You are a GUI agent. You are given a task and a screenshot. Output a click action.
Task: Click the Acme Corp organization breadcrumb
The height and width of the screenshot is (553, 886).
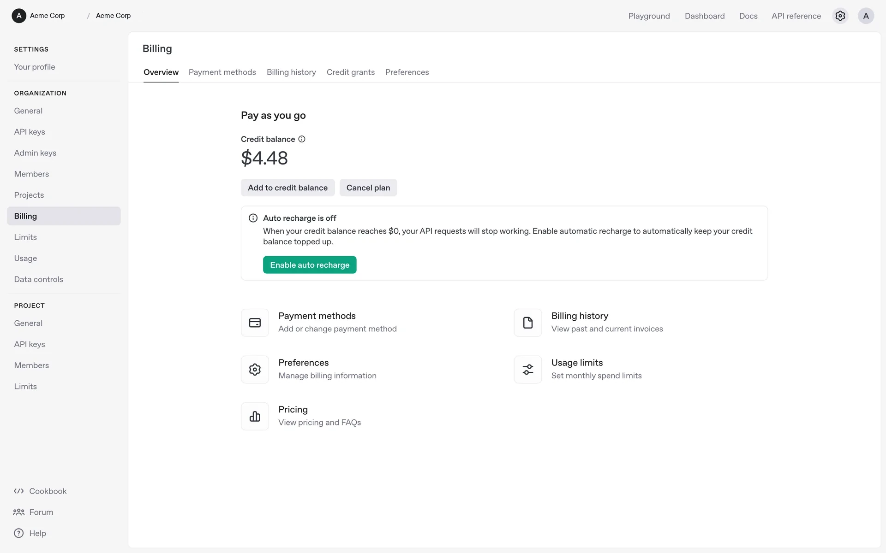coord(48,16)
